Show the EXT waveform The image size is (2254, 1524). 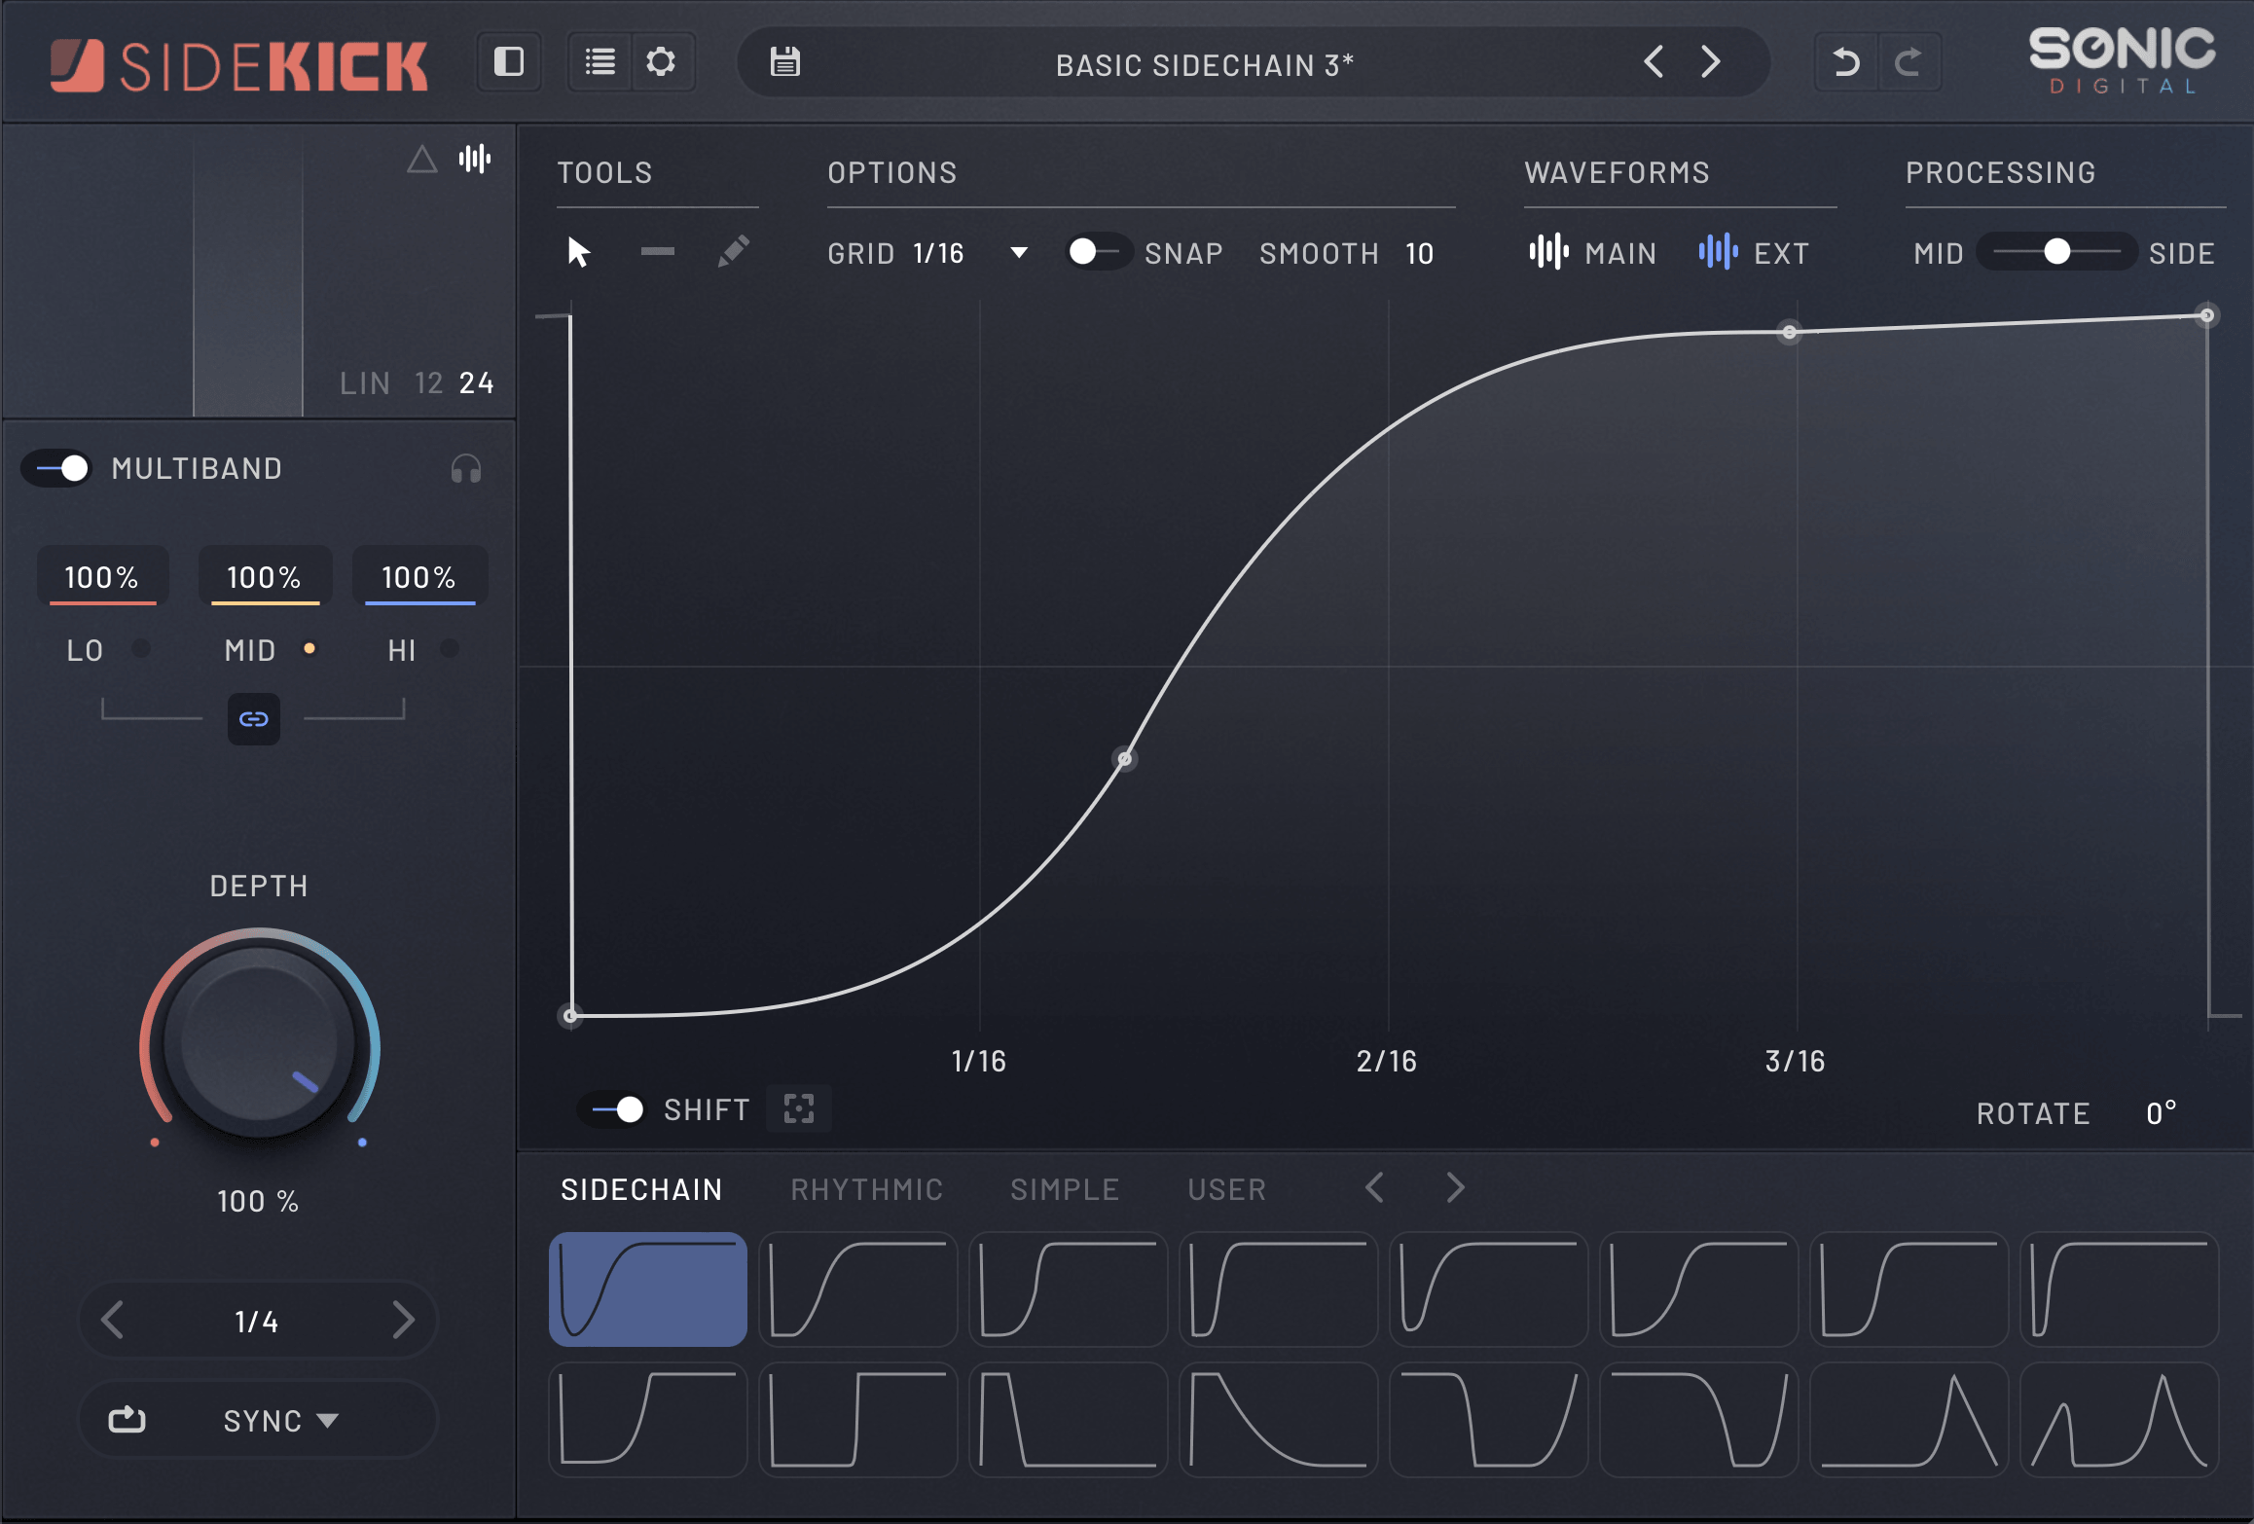point(1754,253)
